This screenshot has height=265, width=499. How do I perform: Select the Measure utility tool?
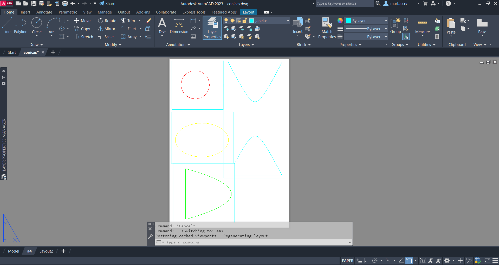422,26
